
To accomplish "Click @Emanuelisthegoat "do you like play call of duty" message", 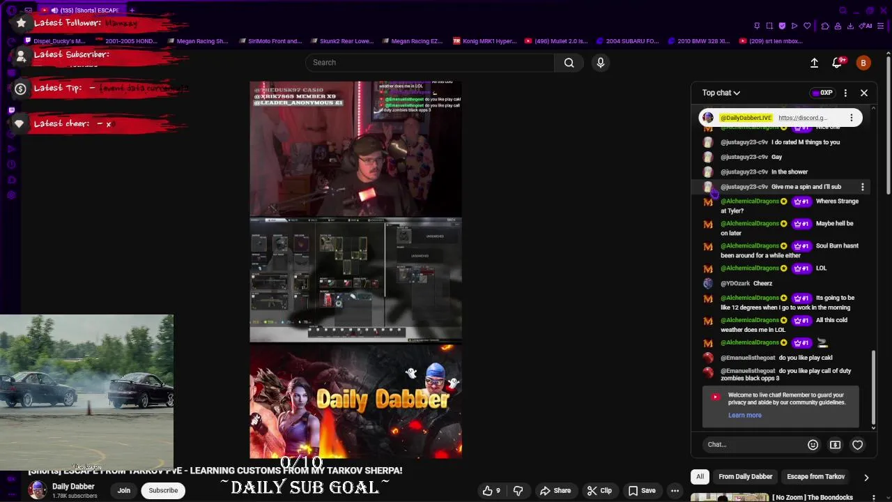I will pyautogui.click(x=786, y=374).
